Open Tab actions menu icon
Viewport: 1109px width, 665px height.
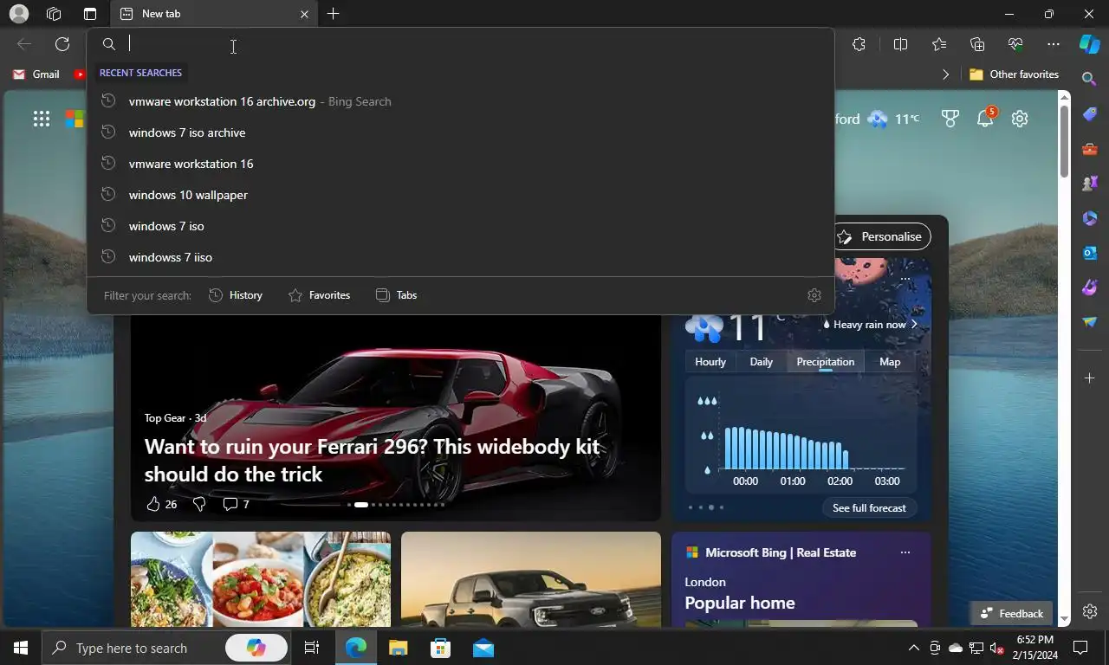point(90,14)
